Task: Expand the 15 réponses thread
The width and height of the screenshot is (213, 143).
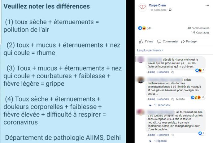Action: [162, 105]
